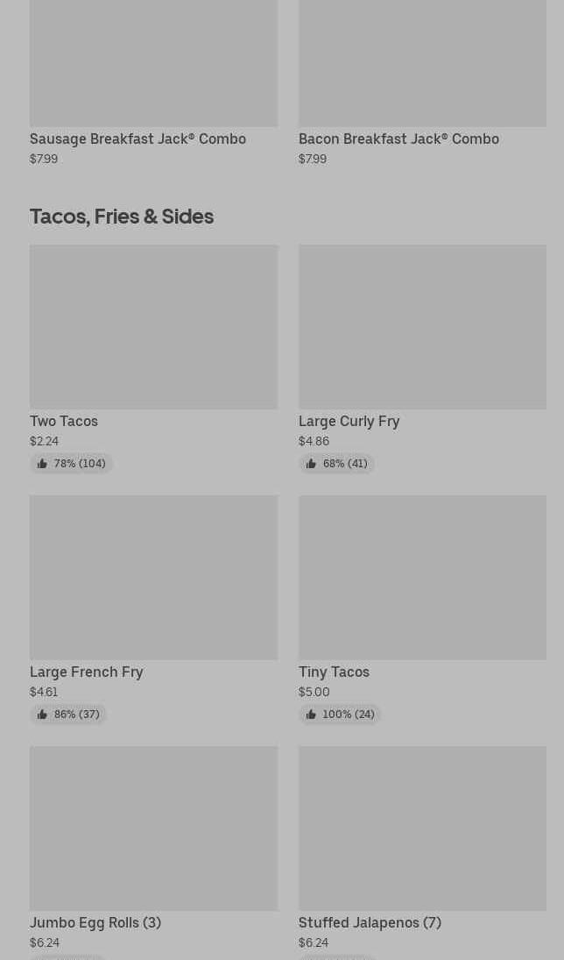Open the Large Curly Fry item image
Image resolution: width=564 pixels, height=960 pixels.
pyautogui.click(x=422, y=326)
